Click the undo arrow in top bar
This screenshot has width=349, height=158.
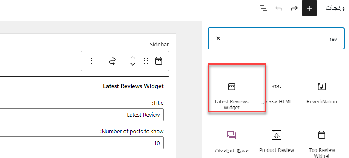pos(279,8)
